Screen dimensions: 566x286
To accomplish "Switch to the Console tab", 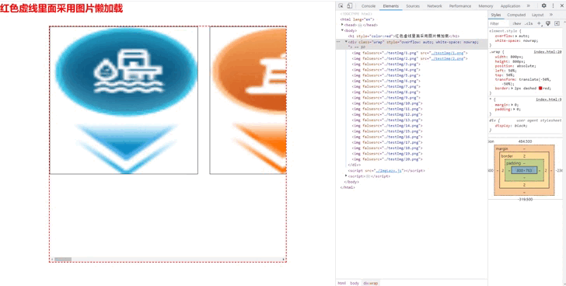I will pyautogui.click(x=369, y=6).
